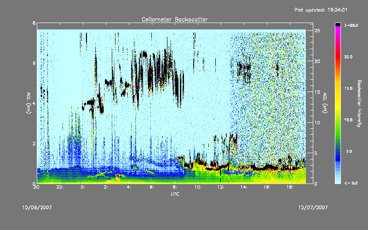Click the '10' tick on the kft axis
The height and width of the screenshot is (230, 368).
click(317, 122)
